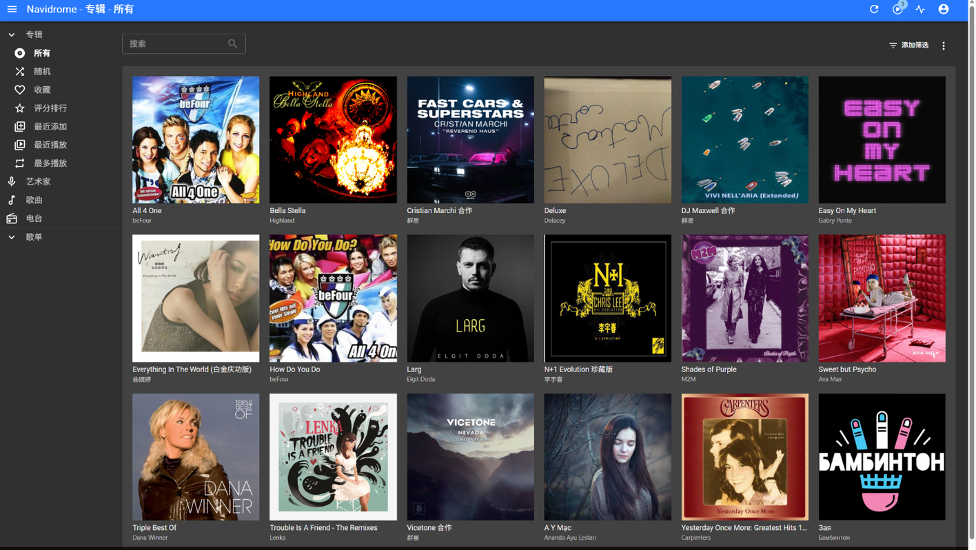Open the Vicetone Nevada album cover
The height and width of the screenshot is (550, 976).
(470, 457)
